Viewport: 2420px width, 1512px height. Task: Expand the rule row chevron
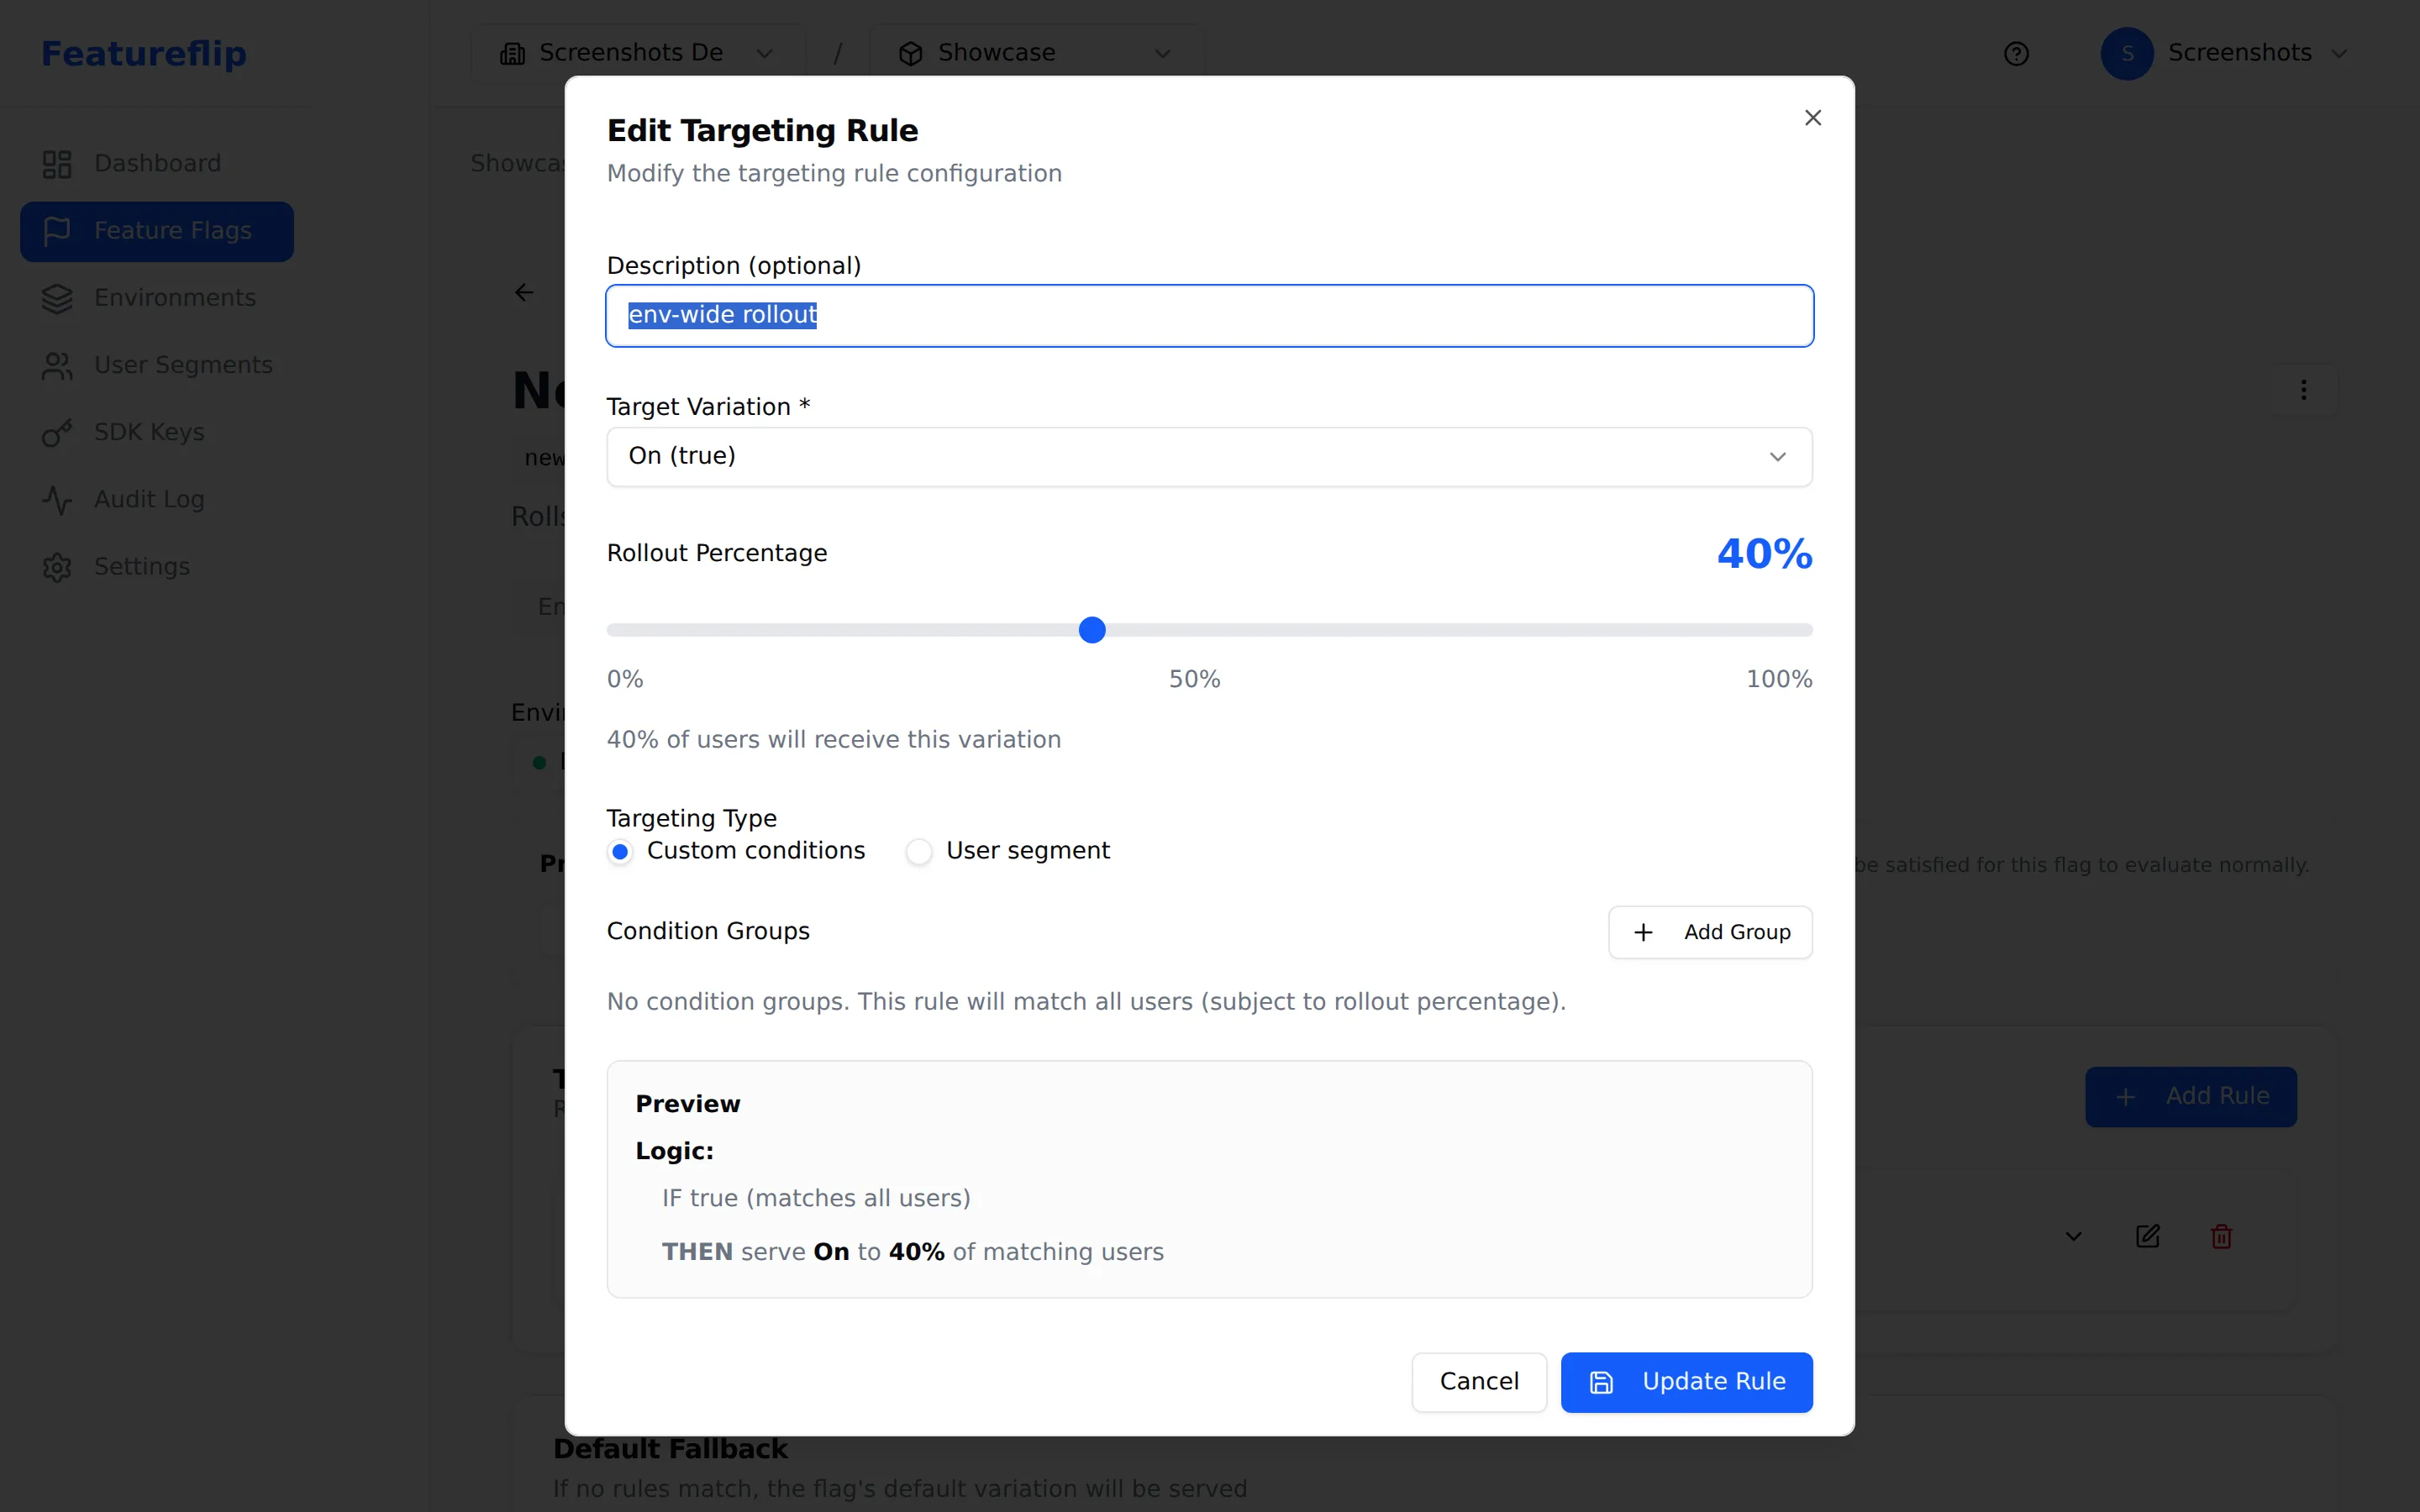[2073, 1237]
